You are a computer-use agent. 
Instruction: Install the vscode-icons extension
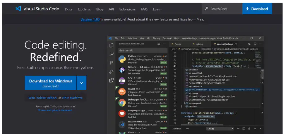[x=163, y=128]
